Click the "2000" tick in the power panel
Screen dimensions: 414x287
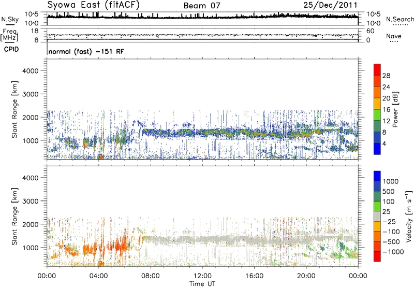click(x=31, y=117)
